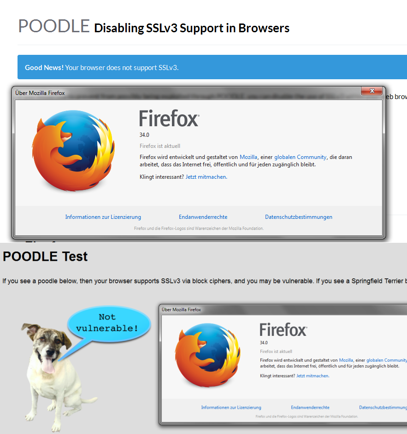
Task: Click 'Firefox ist aktuell' in upper dialog
Action: coord(160,146)
